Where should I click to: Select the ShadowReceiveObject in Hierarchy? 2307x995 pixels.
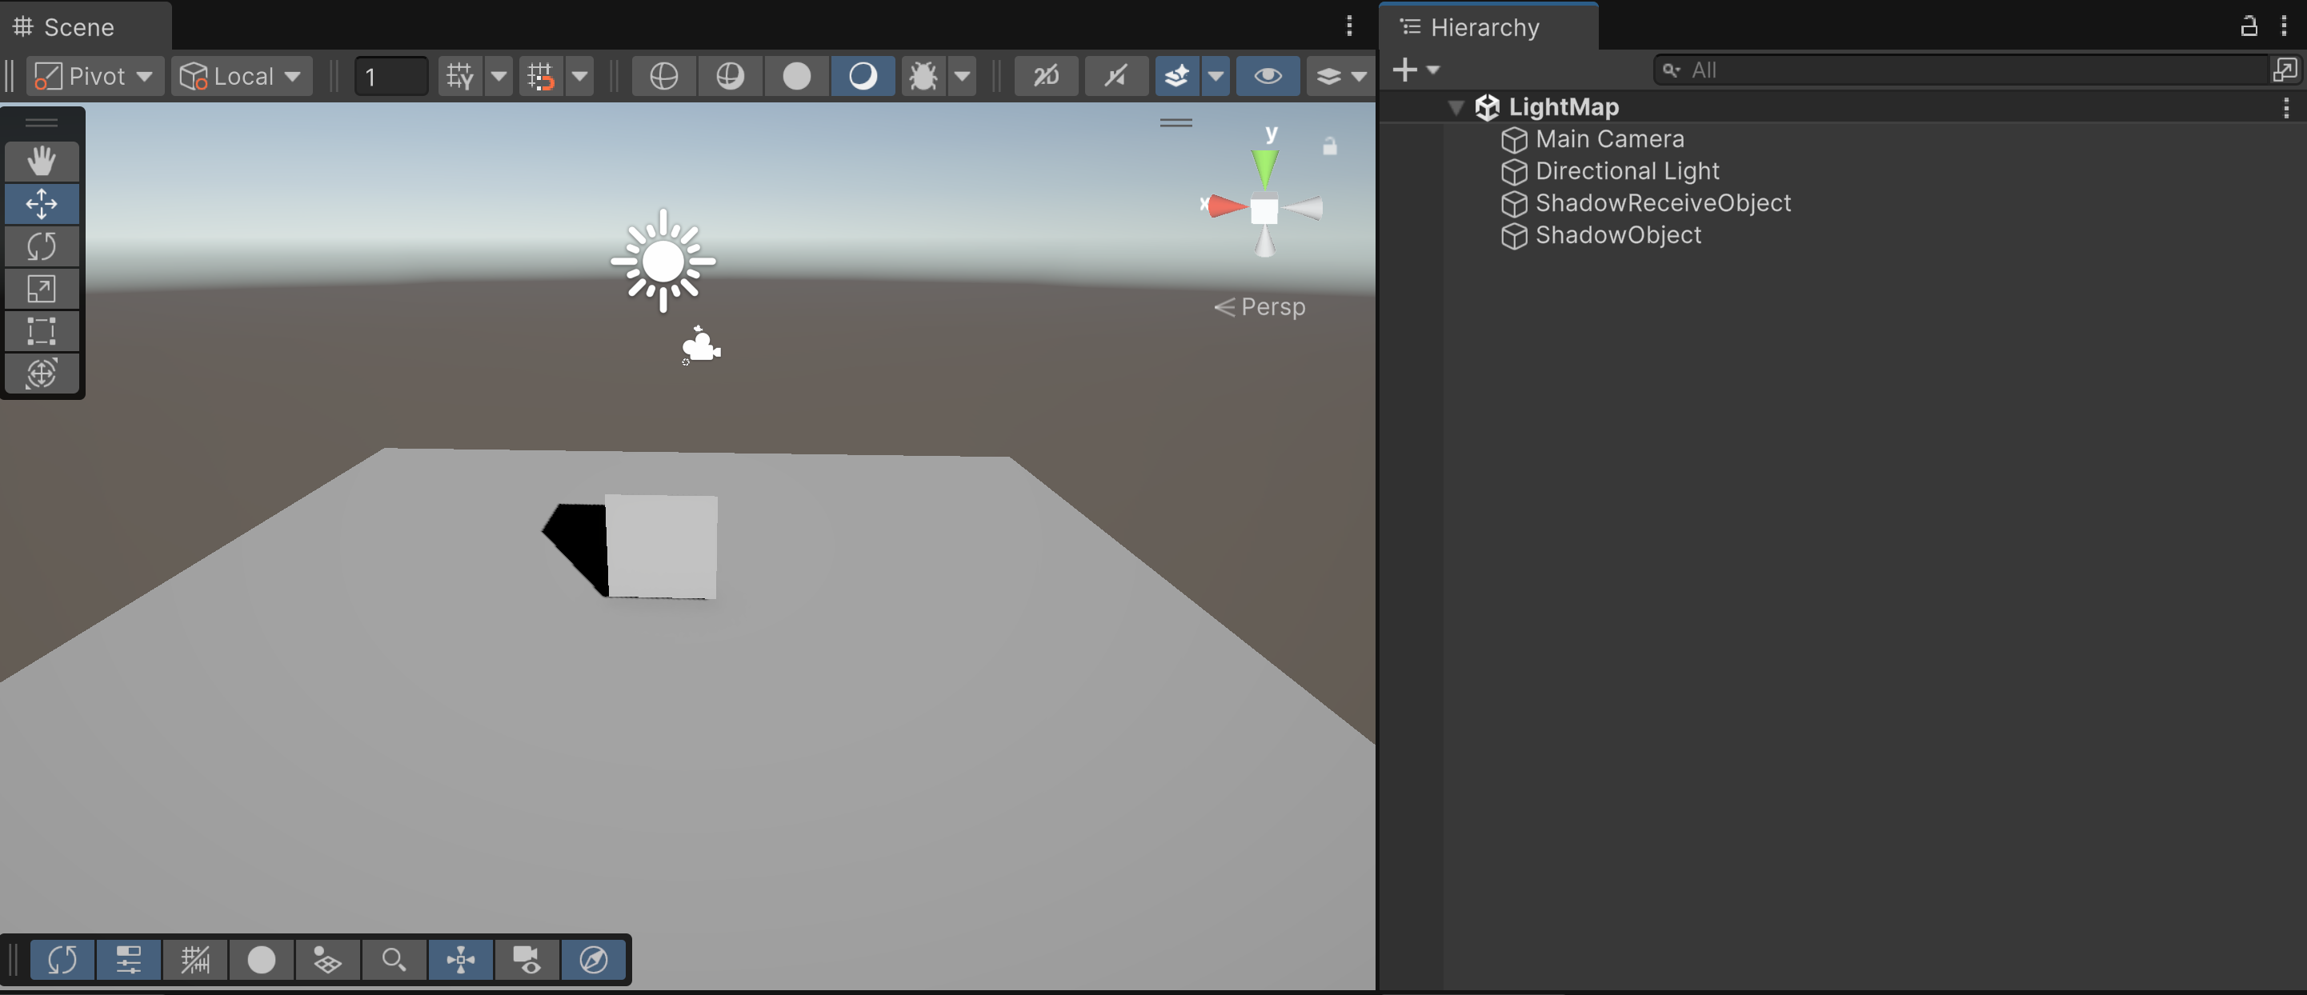click(x=1662, y=203)
